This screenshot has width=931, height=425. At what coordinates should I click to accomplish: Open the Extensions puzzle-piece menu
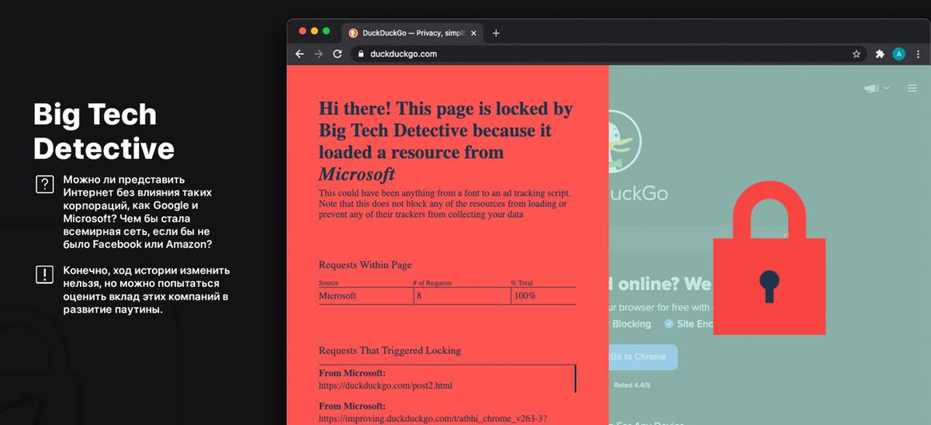(x=880, y=54)
